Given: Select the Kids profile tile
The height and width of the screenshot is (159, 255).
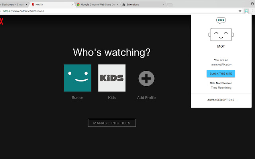Looking at the screenshot, I should coord(112,78).
